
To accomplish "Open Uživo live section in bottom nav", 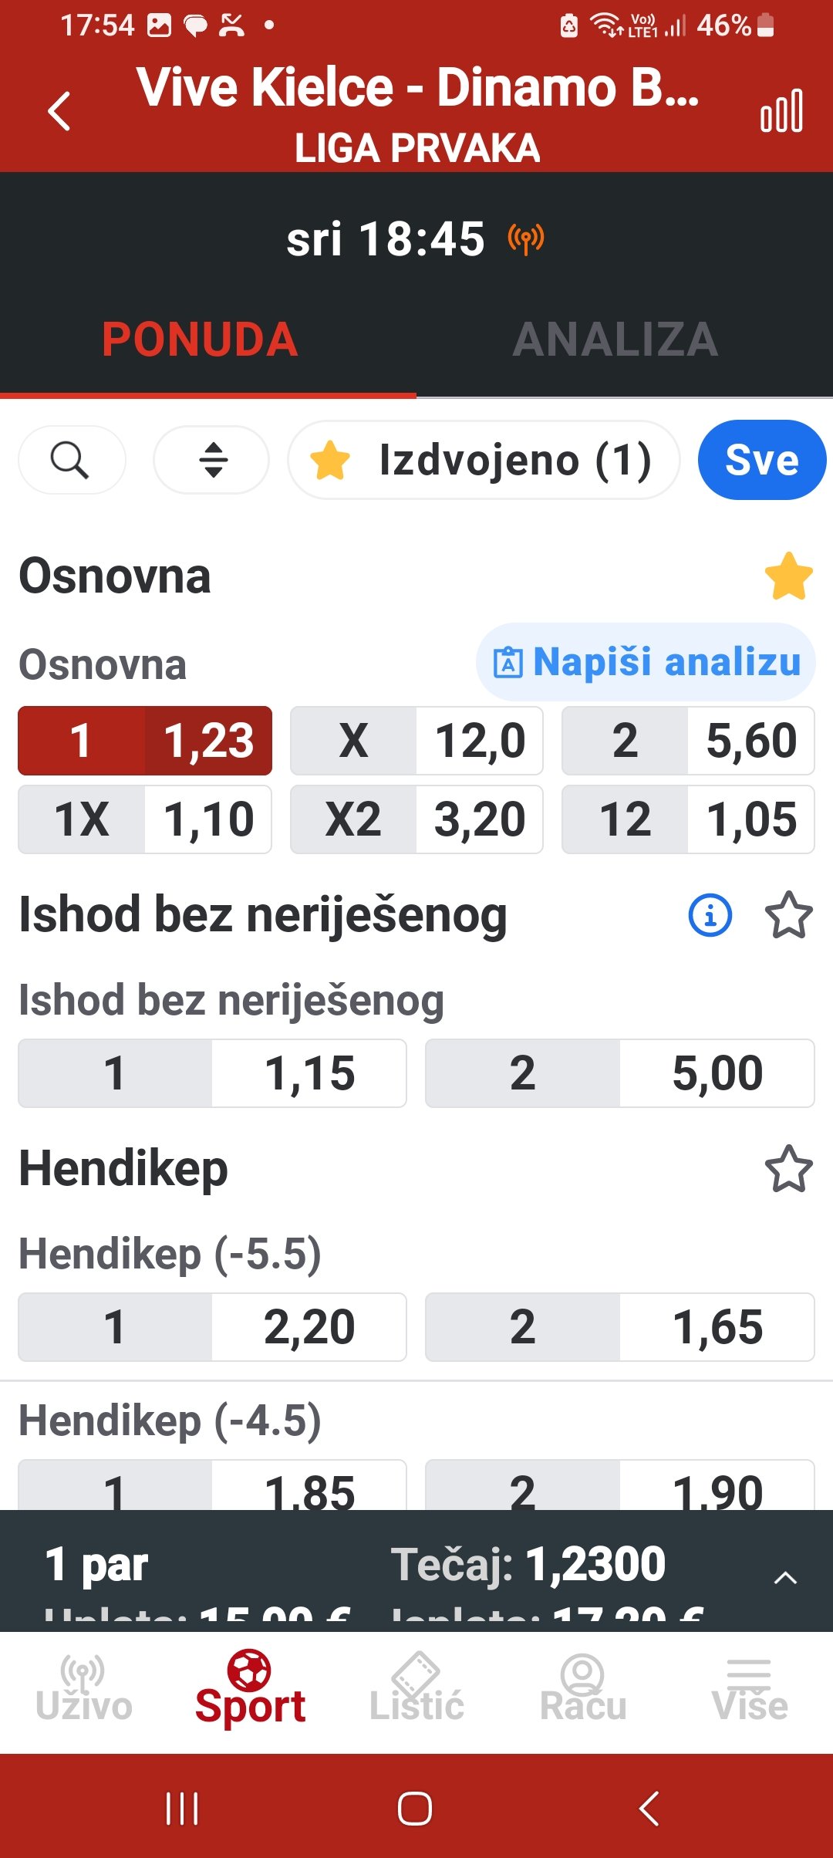I will tap(83, 1690).
